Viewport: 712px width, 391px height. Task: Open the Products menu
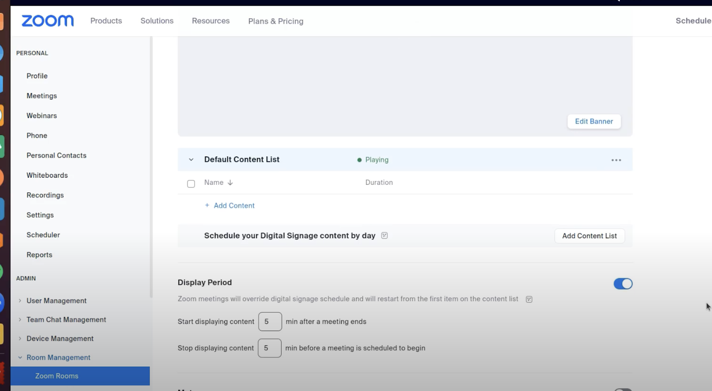tap(106, 21)
